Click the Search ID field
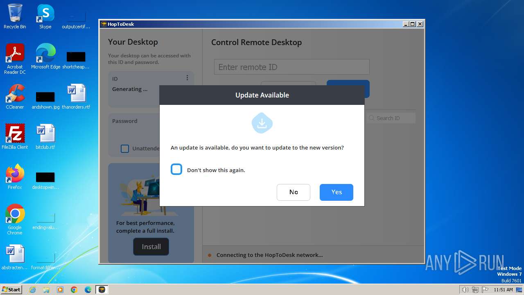 (391, 118)
